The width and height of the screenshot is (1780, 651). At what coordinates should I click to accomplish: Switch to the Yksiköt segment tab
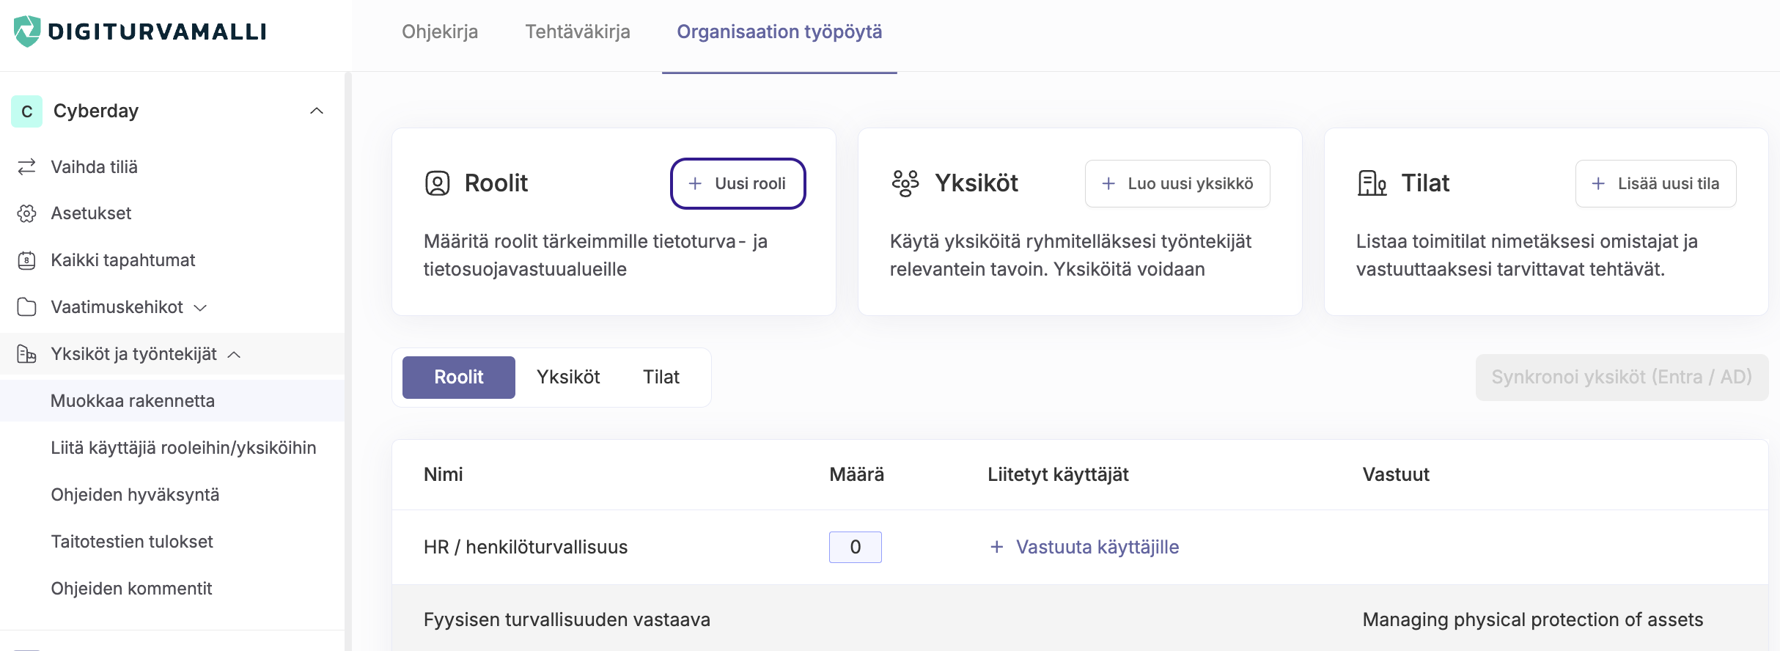tap(568, 378)
